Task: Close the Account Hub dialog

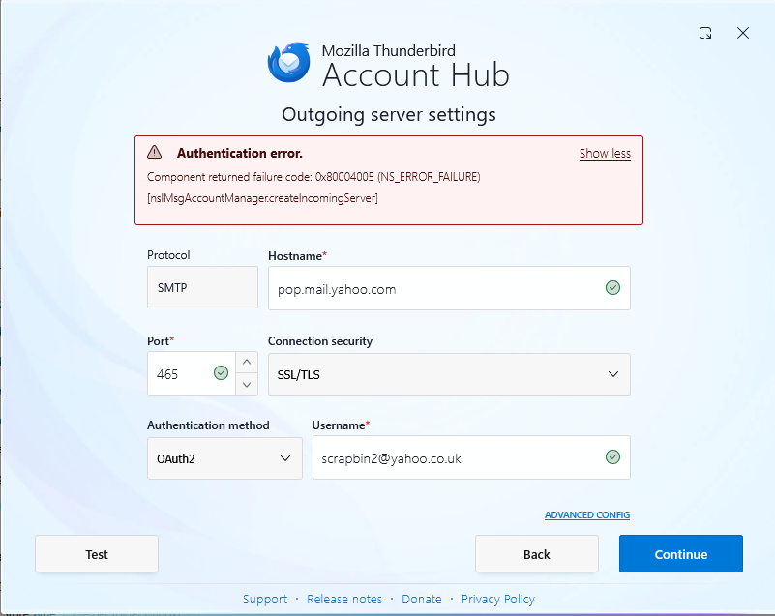Action: point(742,33)
